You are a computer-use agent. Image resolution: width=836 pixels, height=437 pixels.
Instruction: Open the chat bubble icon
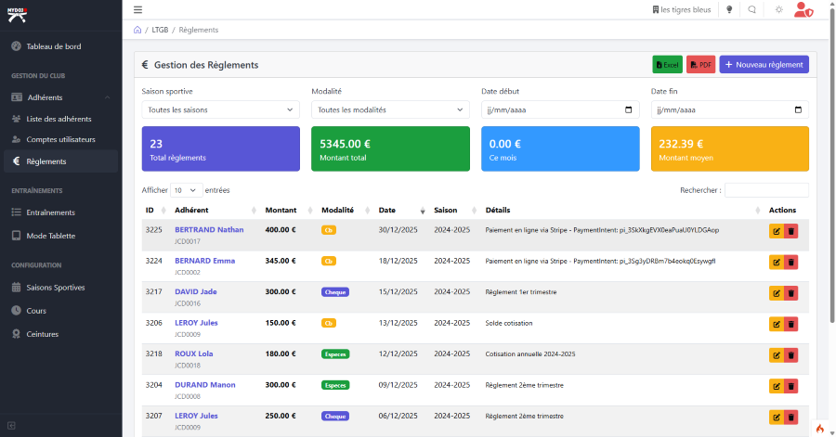pyautogui.click(x=752, y=10)
